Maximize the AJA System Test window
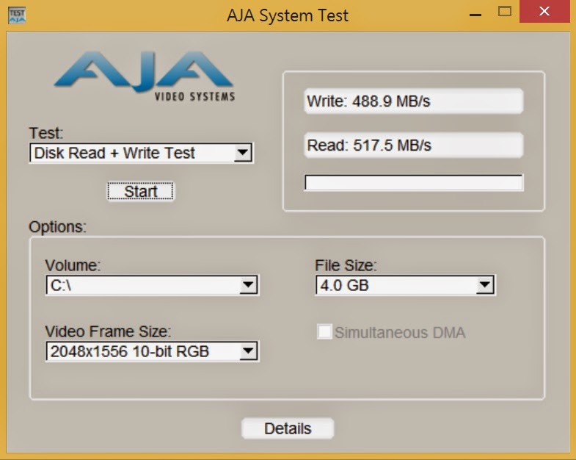 505,12
